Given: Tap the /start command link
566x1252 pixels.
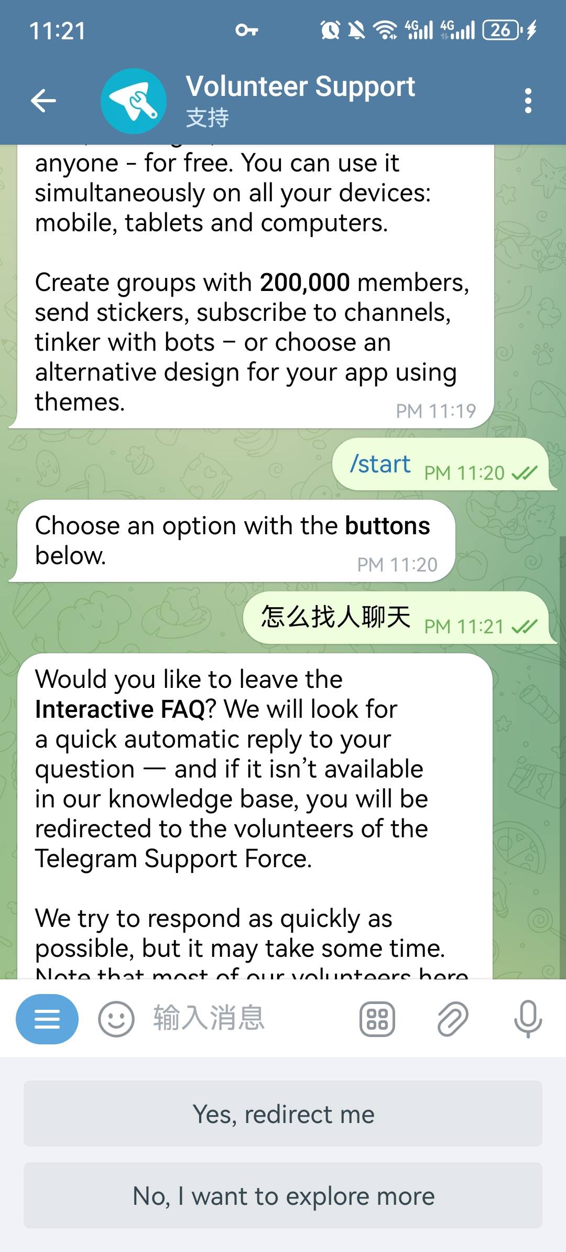Looking at the screenshot, I should (380, 464).
